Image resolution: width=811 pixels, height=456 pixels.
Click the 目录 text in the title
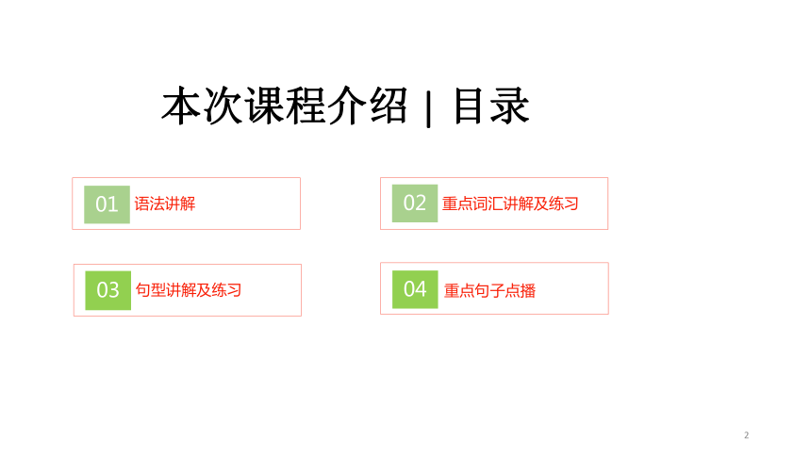[x=491, y=106]
